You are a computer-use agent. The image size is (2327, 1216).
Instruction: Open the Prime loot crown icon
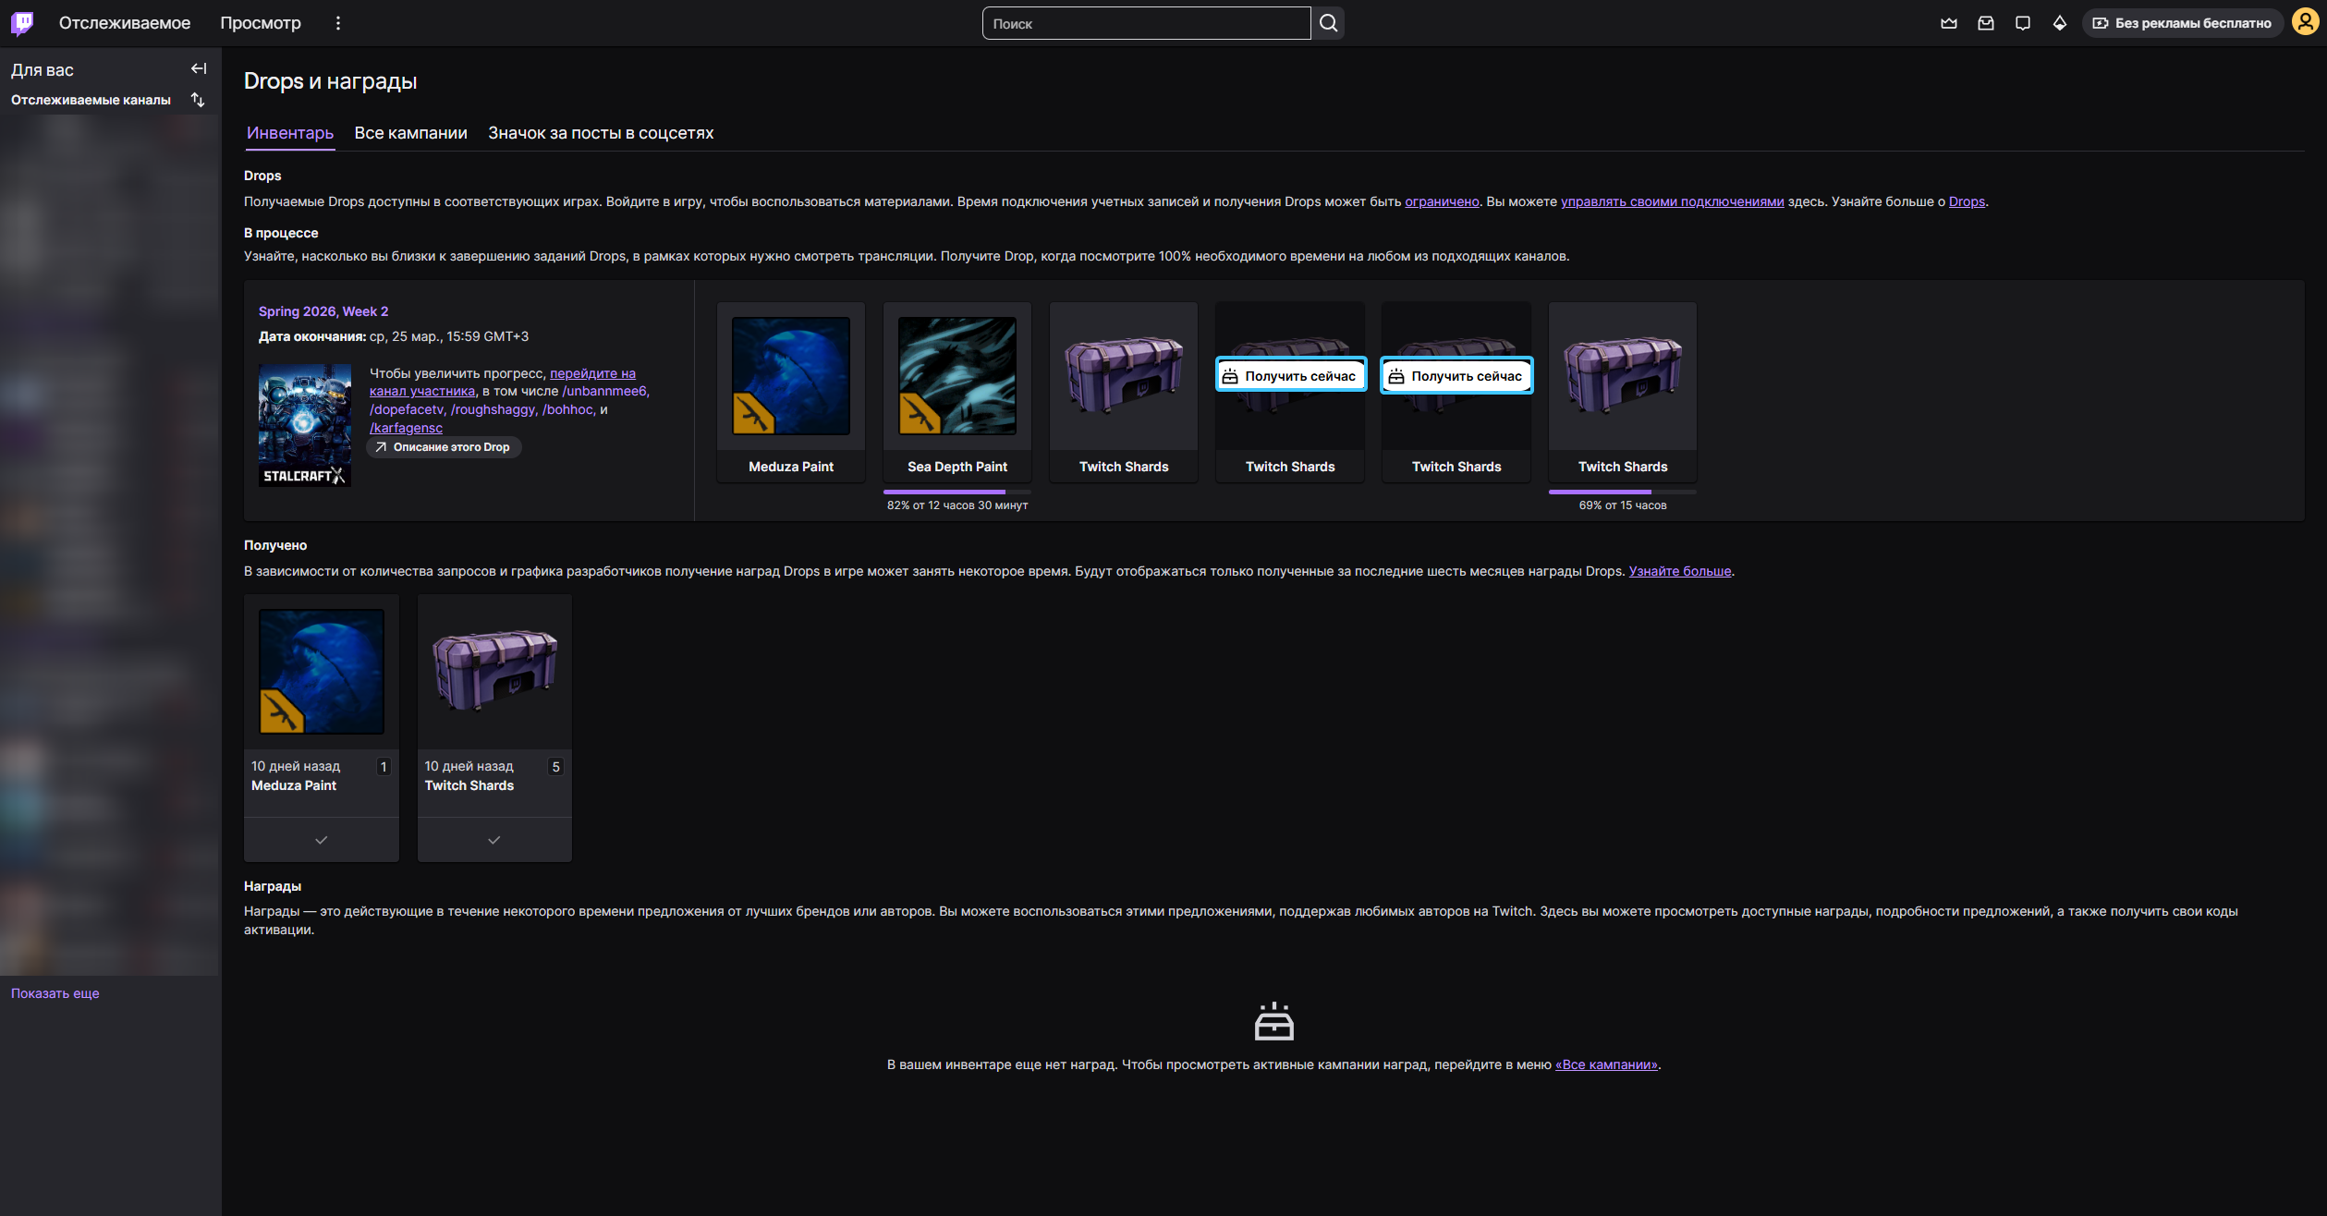point(1949,23)
